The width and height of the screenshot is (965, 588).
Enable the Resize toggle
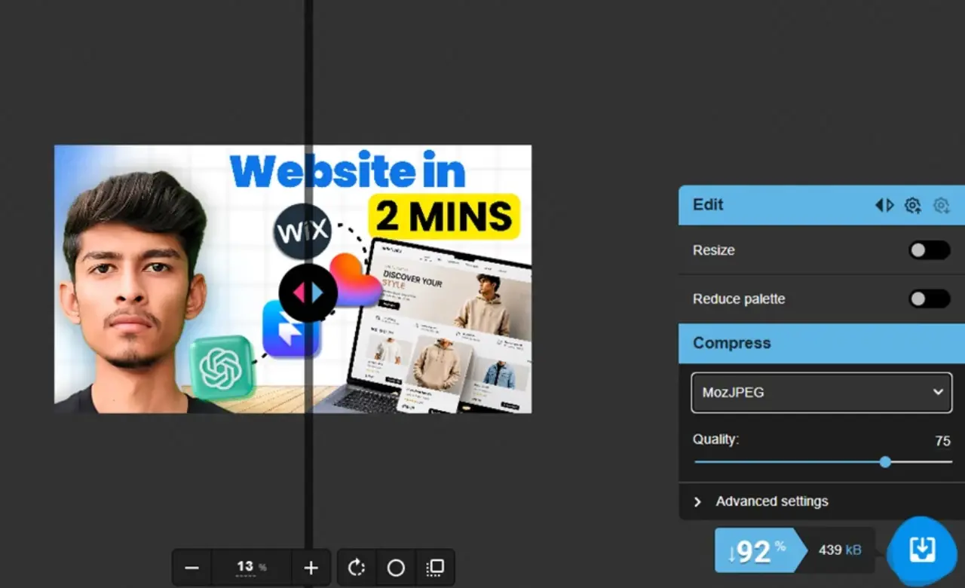point(929,250)
